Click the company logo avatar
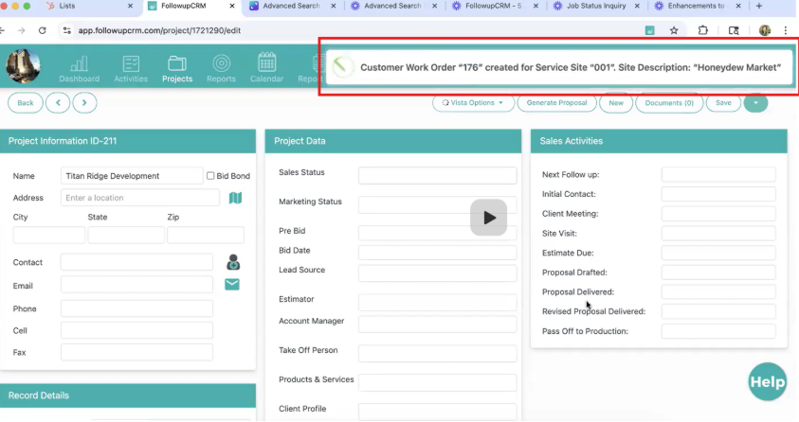The image size is (799, 422). pyautogui.click(x=23, y=66)
